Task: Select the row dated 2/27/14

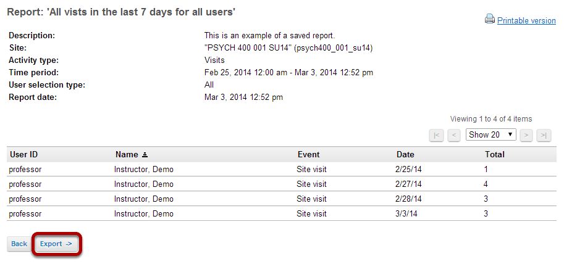Action: pyautogui.click(x=282, y=184)
